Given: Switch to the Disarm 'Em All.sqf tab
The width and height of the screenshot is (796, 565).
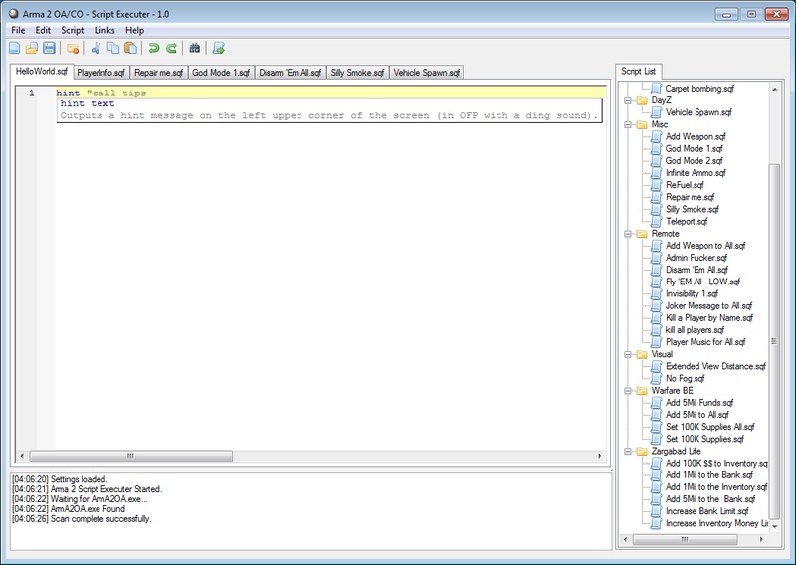Looking at the screenshot, I should [290, 73].
